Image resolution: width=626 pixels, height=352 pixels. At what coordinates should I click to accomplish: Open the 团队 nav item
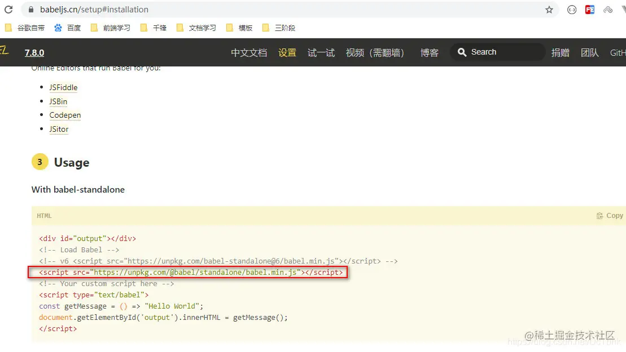590,52
